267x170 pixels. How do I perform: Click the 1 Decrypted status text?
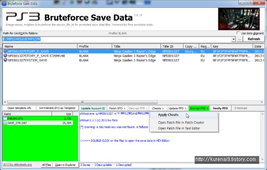124,165
